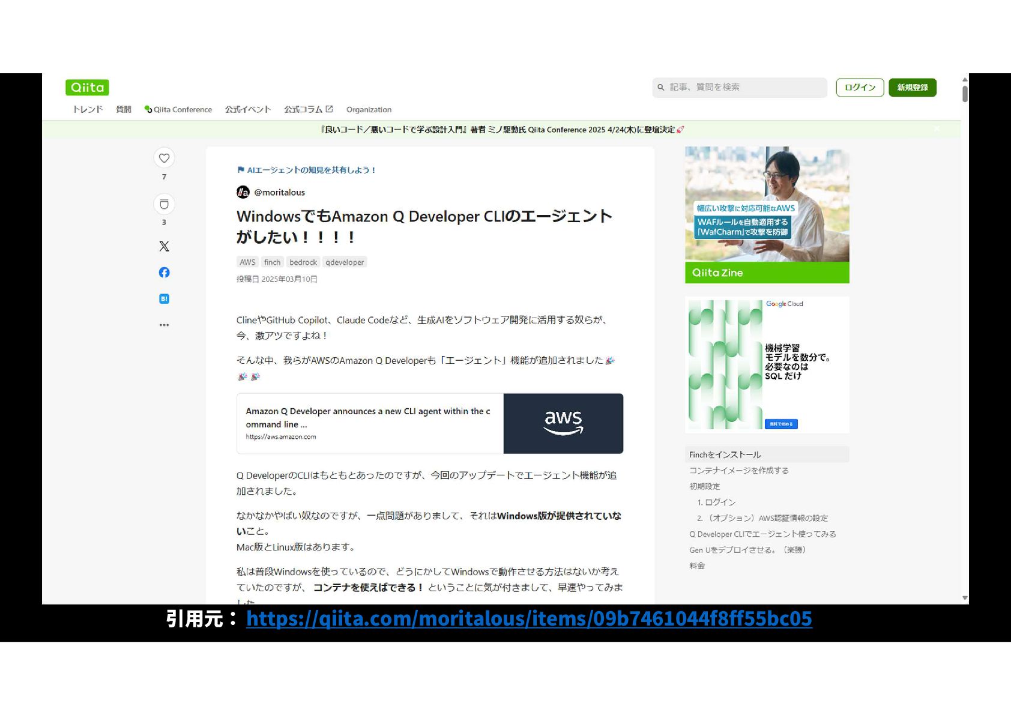Click the scrollbar up arrow
This screenshot has height=715, width=1011.
coord(965,79)
